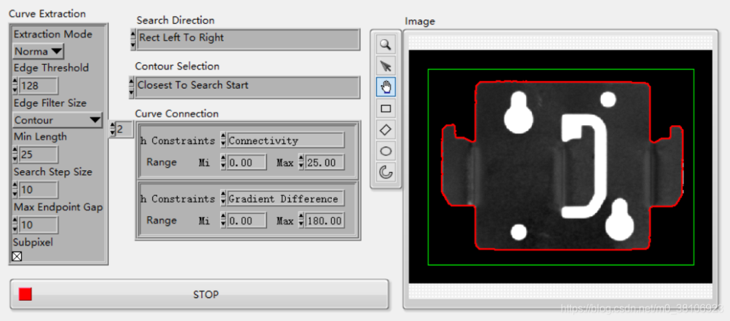Image resolution: width=730 pixels, height=321 pixels.
Task: Click the Edge Threshold value field
Action: pyautogui.click(x=38, y=86)
